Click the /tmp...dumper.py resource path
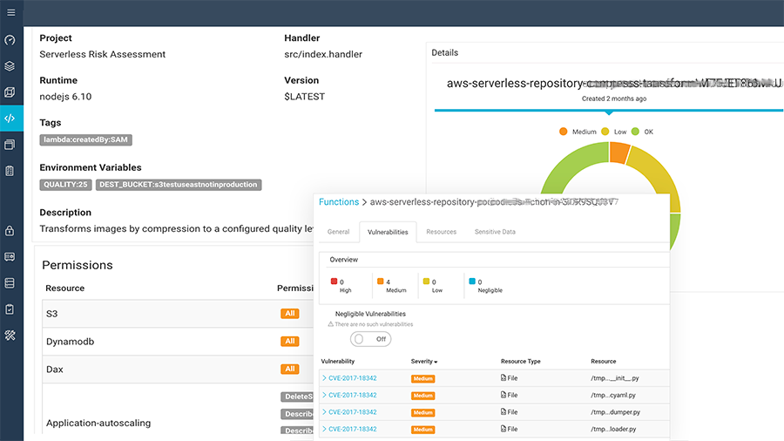The image size is (784, 441). (x=616, y=412)
